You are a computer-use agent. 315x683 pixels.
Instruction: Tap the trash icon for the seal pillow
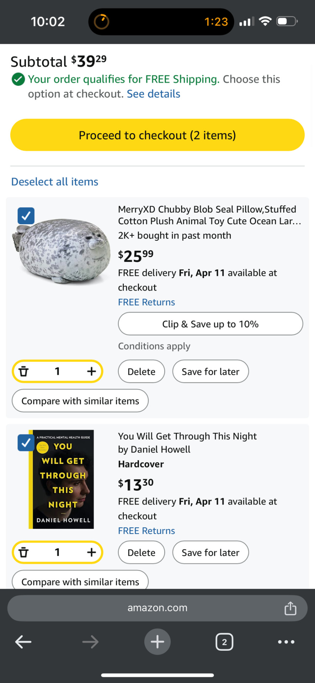(x=23, y=371)
